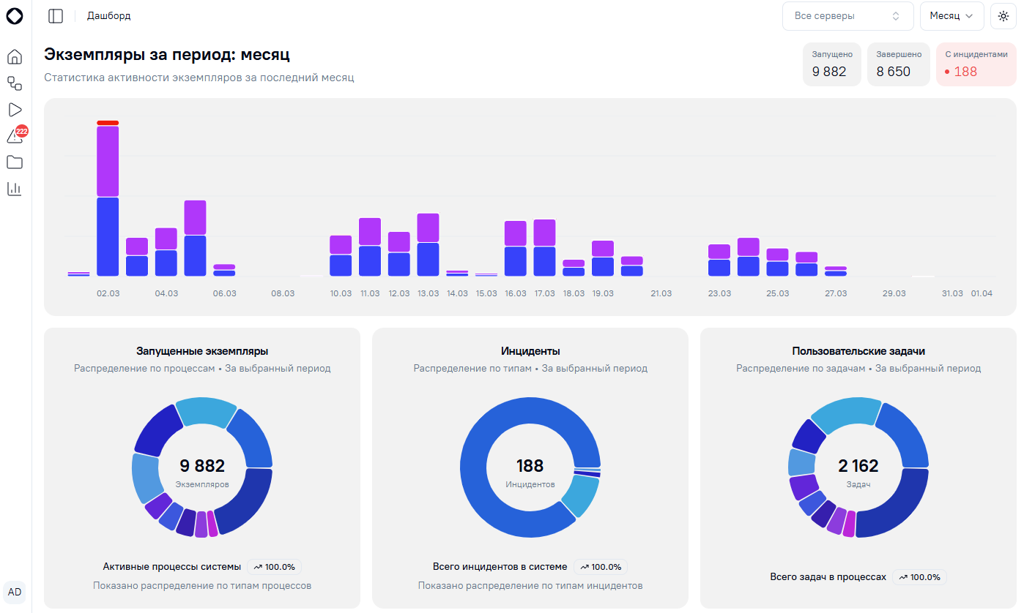Toggle the sidebar panel icon
Viewport: 1024px width, 613px height.
point(56,16)
